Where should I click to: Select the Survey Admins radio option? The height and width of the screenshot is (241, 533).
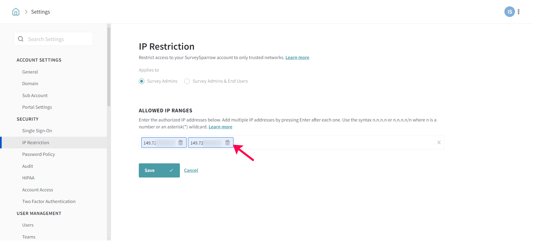coord(142,81)
